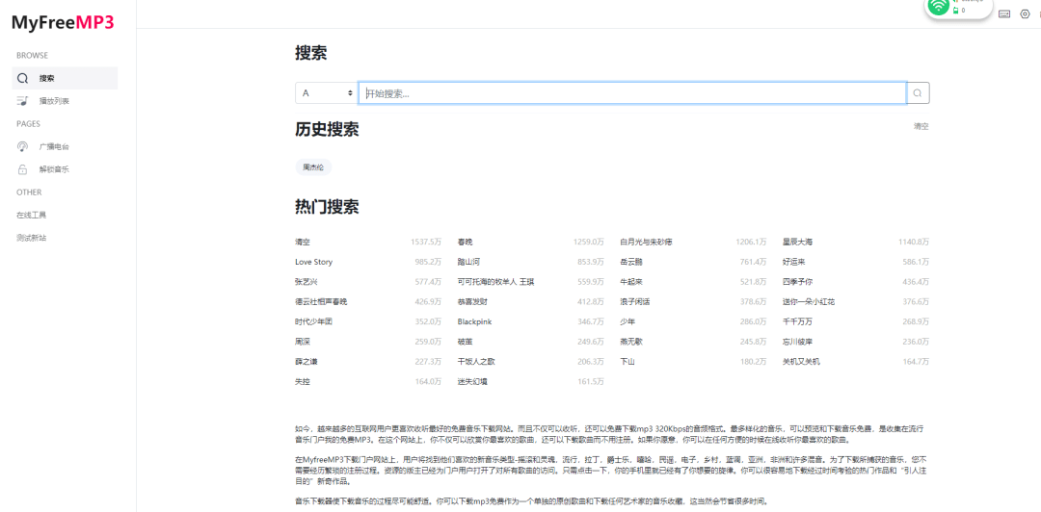The image size is (1041, 512).
Task: Click the 985.2万 count beside Love Story
Action: (428, 262)
